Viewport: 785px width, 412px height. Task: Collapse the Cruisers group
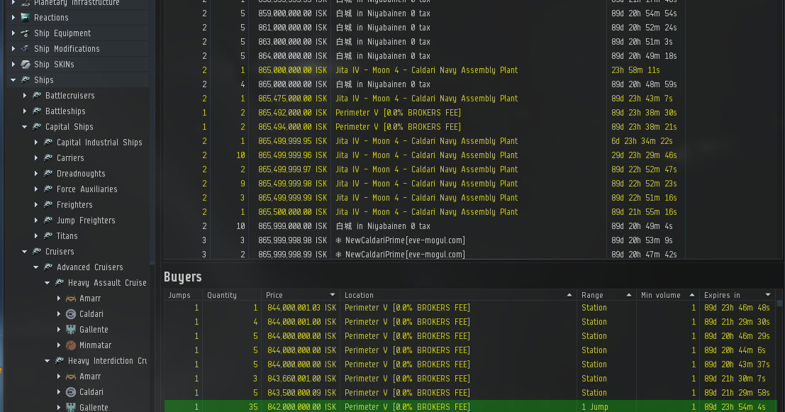pos(25,251)
